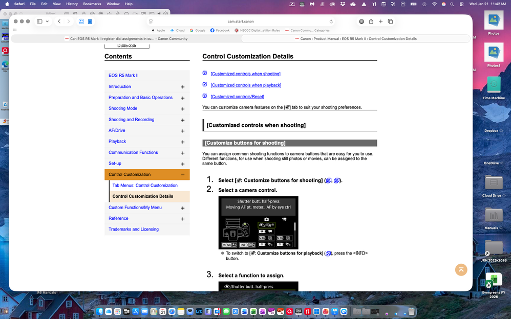Image resolution: width=511 pixels, height=319 pixels.
Task: Click the checkmark icon beside Customized controls when shooting
Action: point(204,73)
